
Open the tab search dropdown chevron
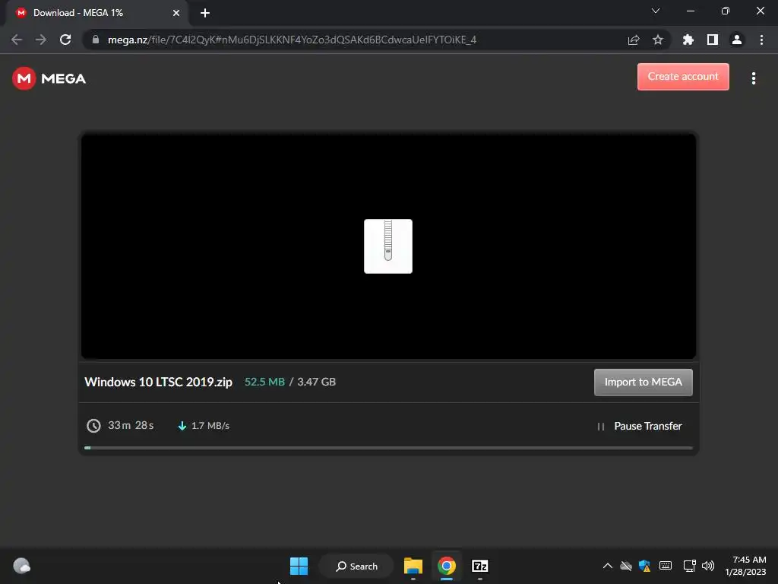tap(656, 11)
